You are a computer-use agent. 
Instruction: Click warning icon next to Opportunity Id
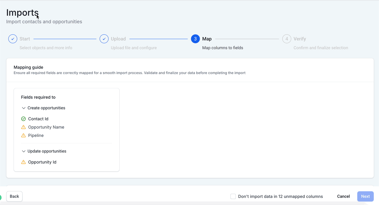23,162
